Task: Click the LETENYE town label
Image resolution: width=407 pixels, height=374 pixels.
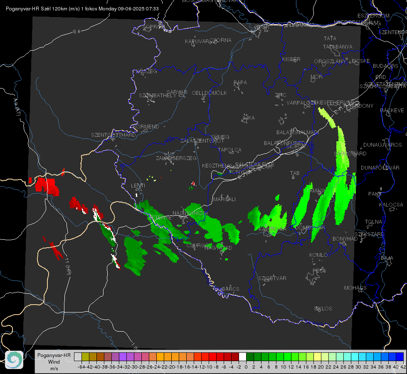Action: 160,218
